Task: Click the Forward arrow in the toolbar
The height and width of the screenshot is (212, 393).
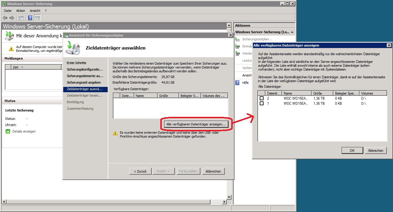Action: click(x=12, y=18)
